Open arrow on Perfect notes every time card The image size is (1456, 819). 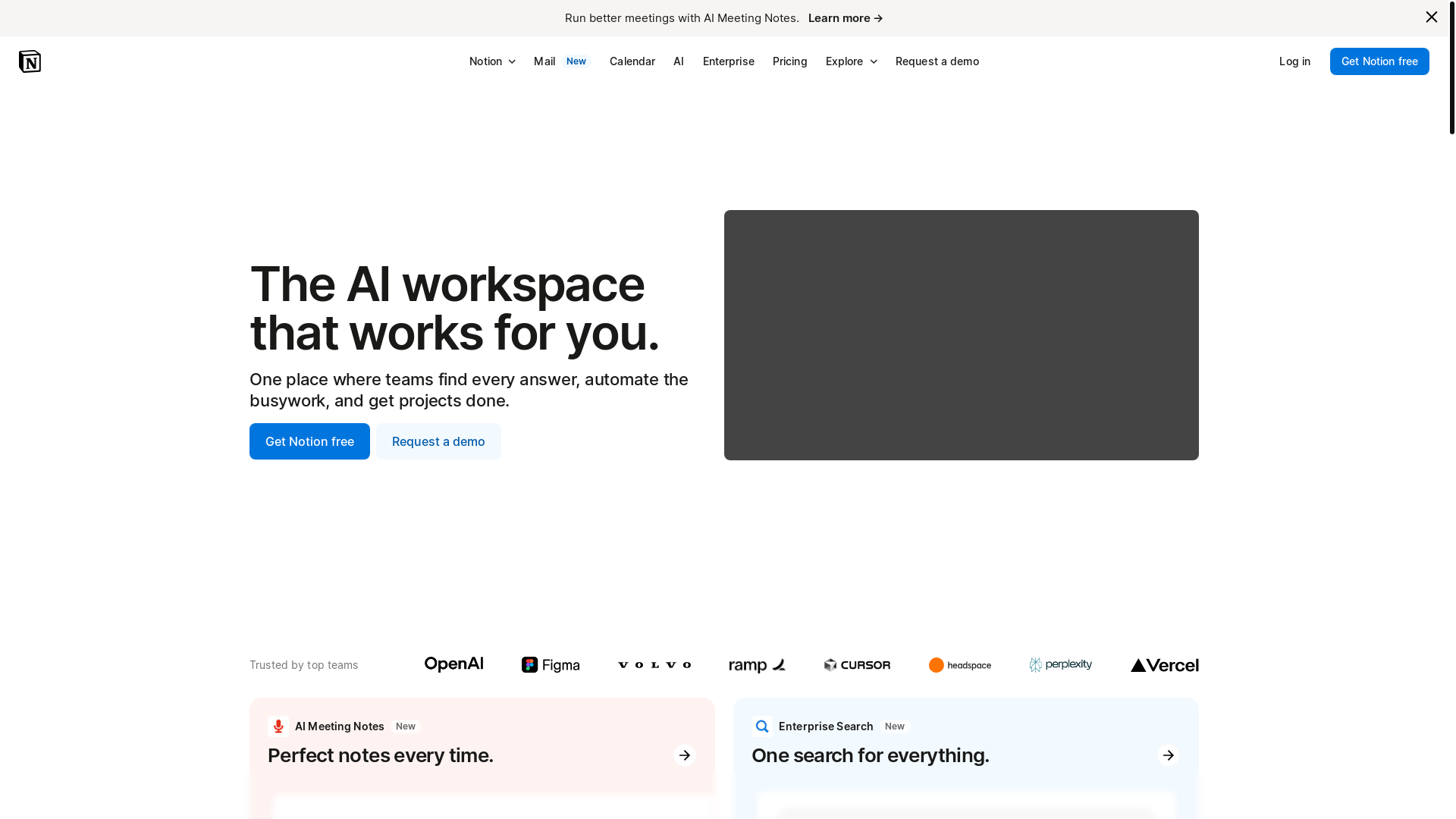point(685,755)
